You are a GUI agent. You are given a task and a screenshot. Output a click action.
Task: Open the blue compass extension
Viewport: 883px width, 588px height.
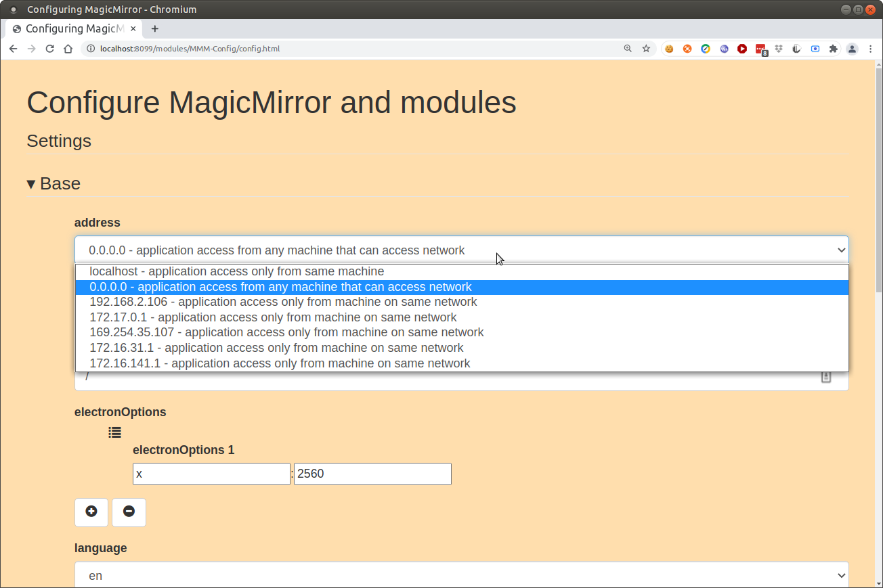coord(706,49)
